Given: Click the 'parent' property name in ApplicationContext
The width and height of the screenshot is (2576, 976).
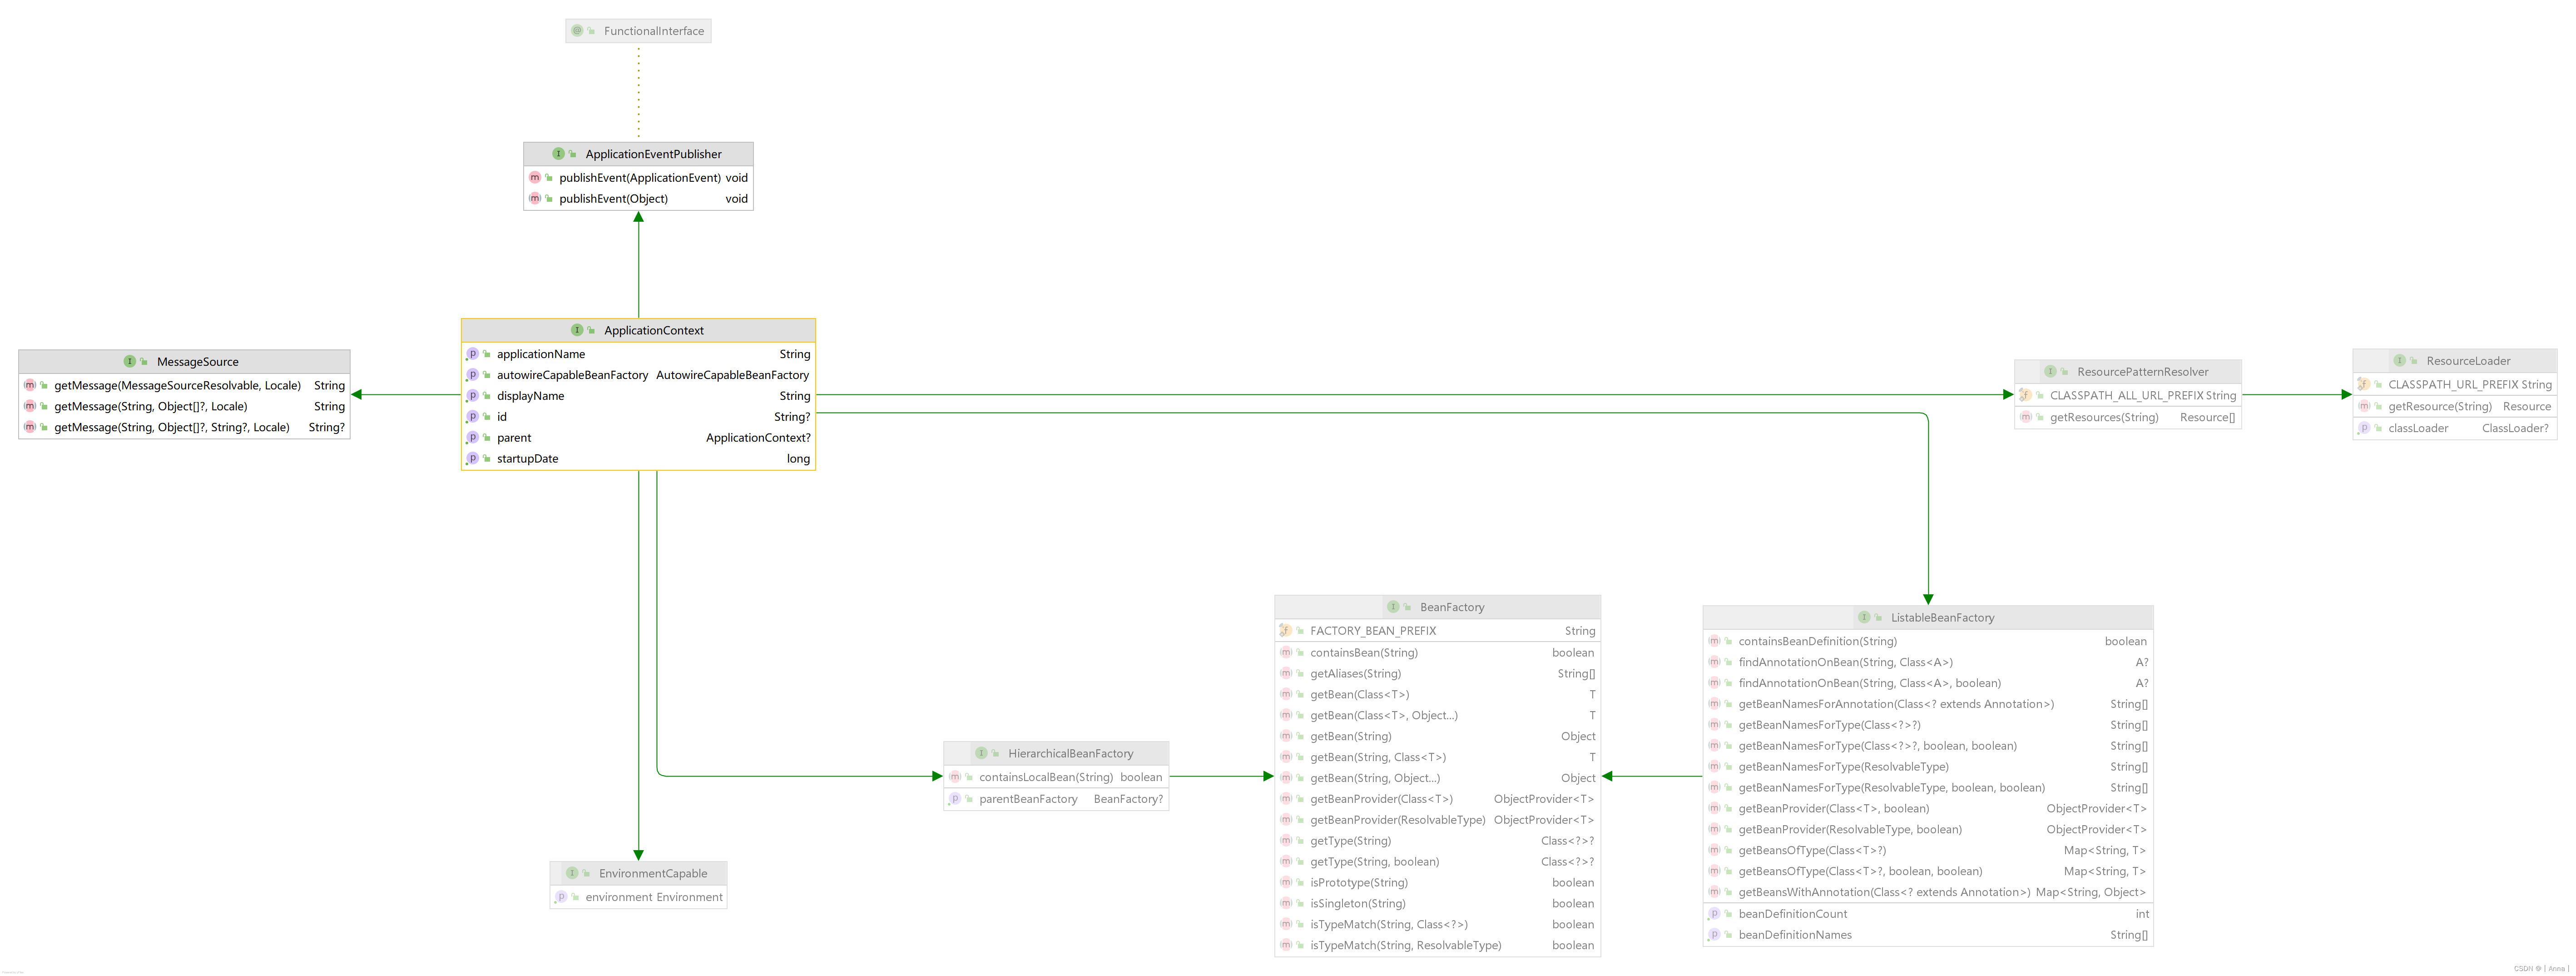Looking at the screenshot, I should (x=514, y=438).
